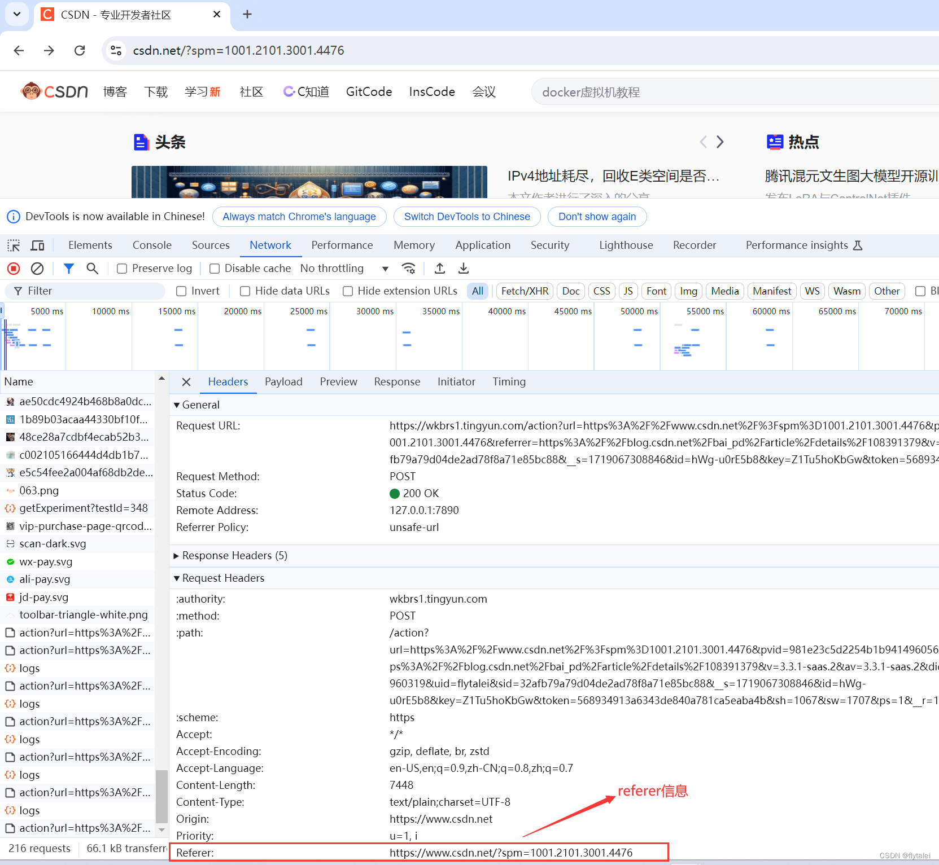The width and height of the screenshot is (939, 865).
Task: Stop recording network log
Action: click(14, 269)
